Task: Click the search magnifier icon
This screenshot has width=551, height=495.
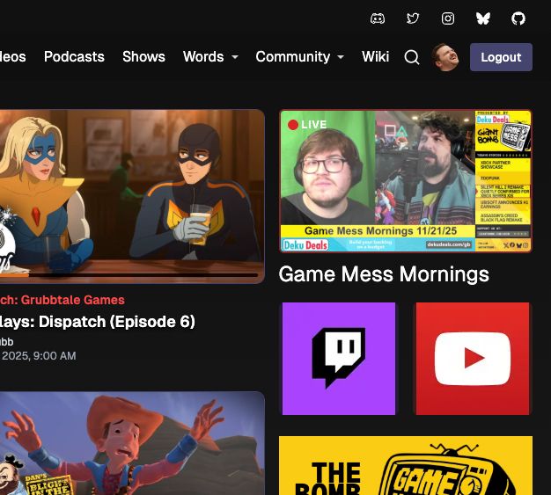Action: click(x=412, y=57)
